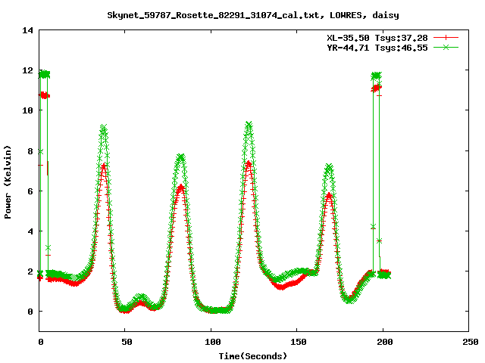
Task: Click the x-axis tick label 150
Action: point(298,342)
